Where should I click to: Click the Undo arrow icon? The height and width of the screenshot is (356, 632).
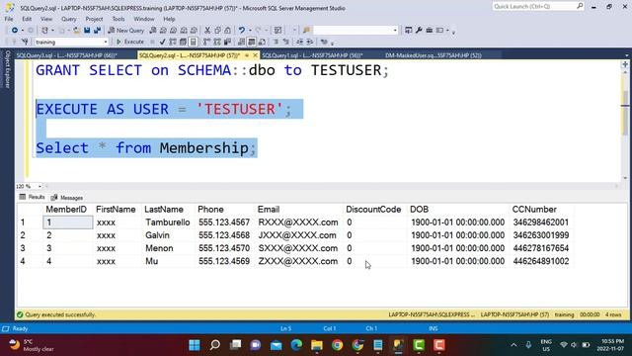tap(241, 31)
